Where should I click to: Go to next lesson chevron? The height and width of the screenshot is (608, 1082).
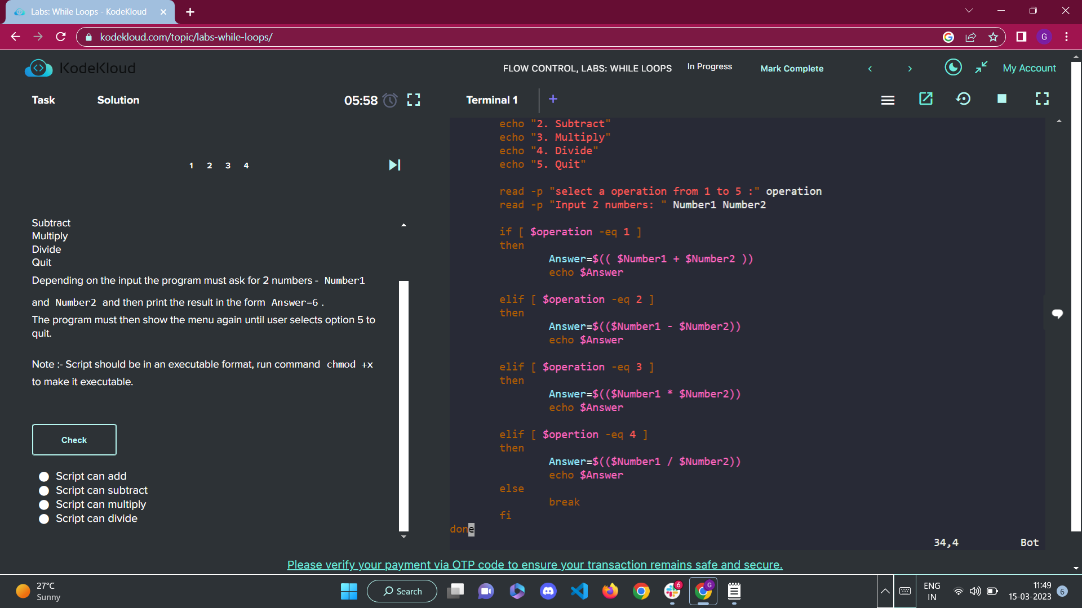click(910, 69)
